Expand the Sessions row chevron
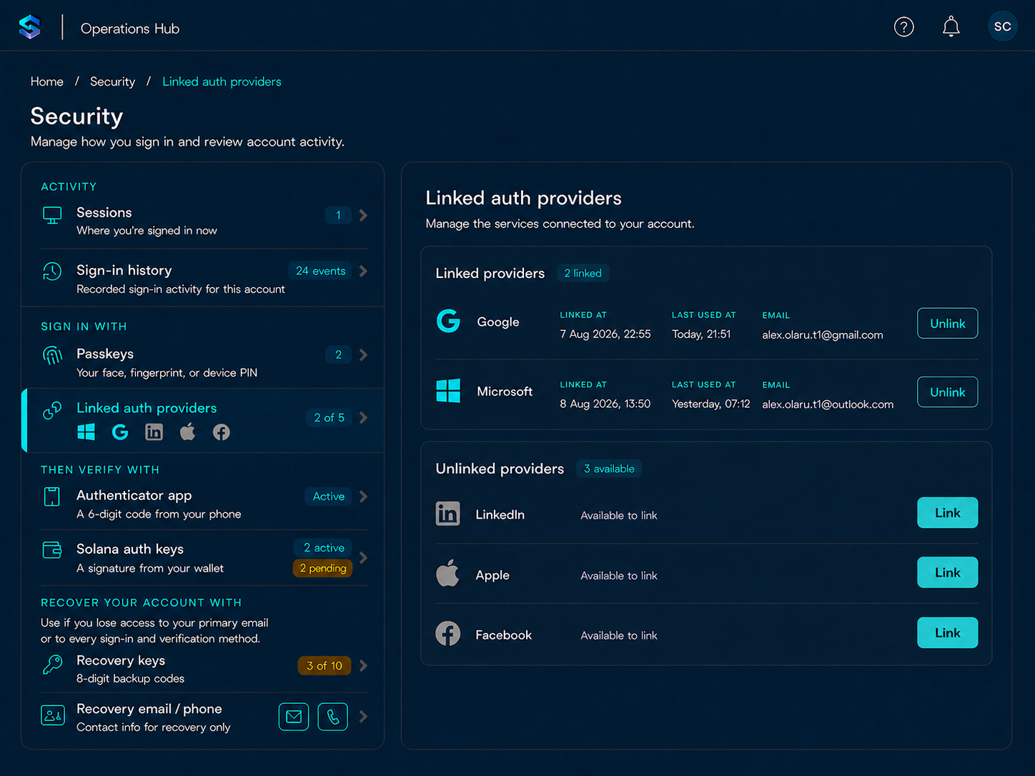The image size is (1035, 776). (x=363, y=215)
